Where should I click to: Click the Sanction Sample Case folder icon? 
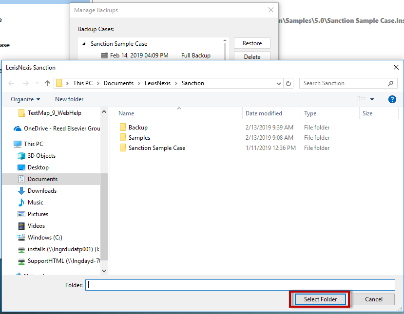pyautogui.click(x=123, y=148)
